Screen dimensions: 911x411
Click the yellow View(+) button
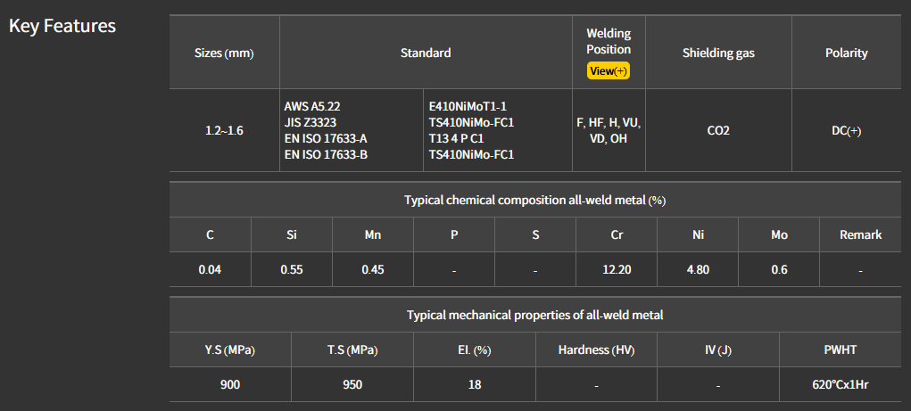609,71
